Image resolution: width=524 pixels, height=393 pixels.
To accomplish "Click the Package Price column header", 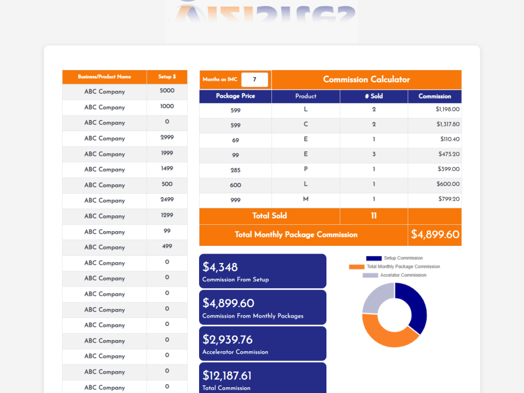I will tap(235, 96).
